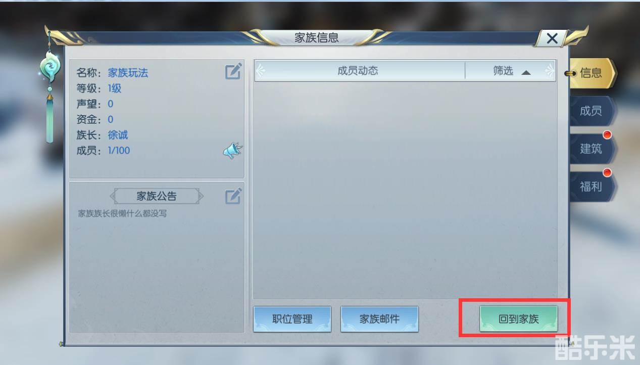
Task: Switch to the 成员 tab
Action: pyautogui.click(x=591, y=111)
